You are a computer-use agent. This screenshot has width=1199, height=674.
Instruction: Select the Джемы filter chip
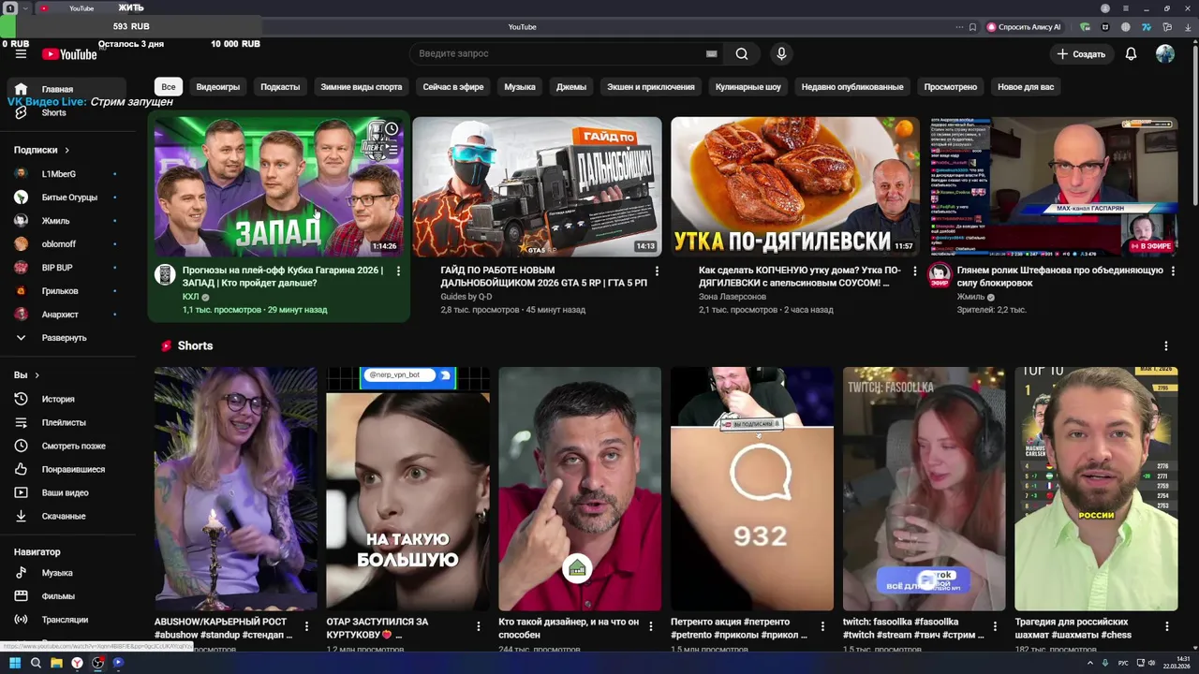point(571,87)
